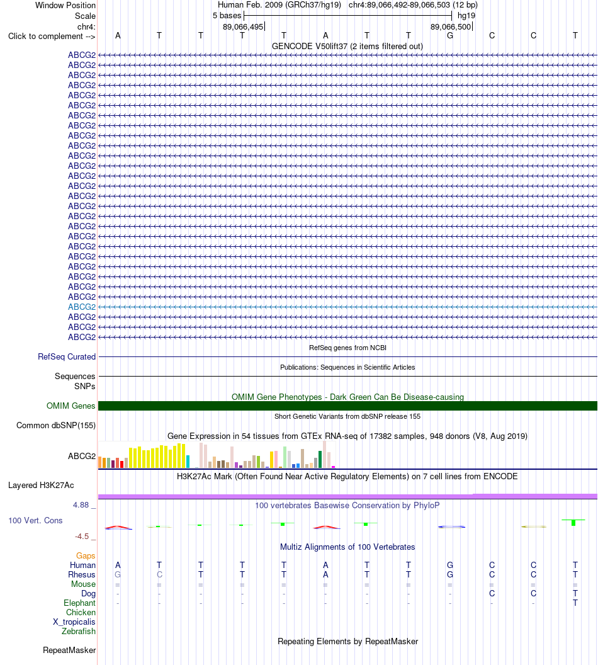Image resolution: width=598 pixels, height=665 pixels.
Task: Click the X_tropicalis species label
Action: tap(74, 622)
